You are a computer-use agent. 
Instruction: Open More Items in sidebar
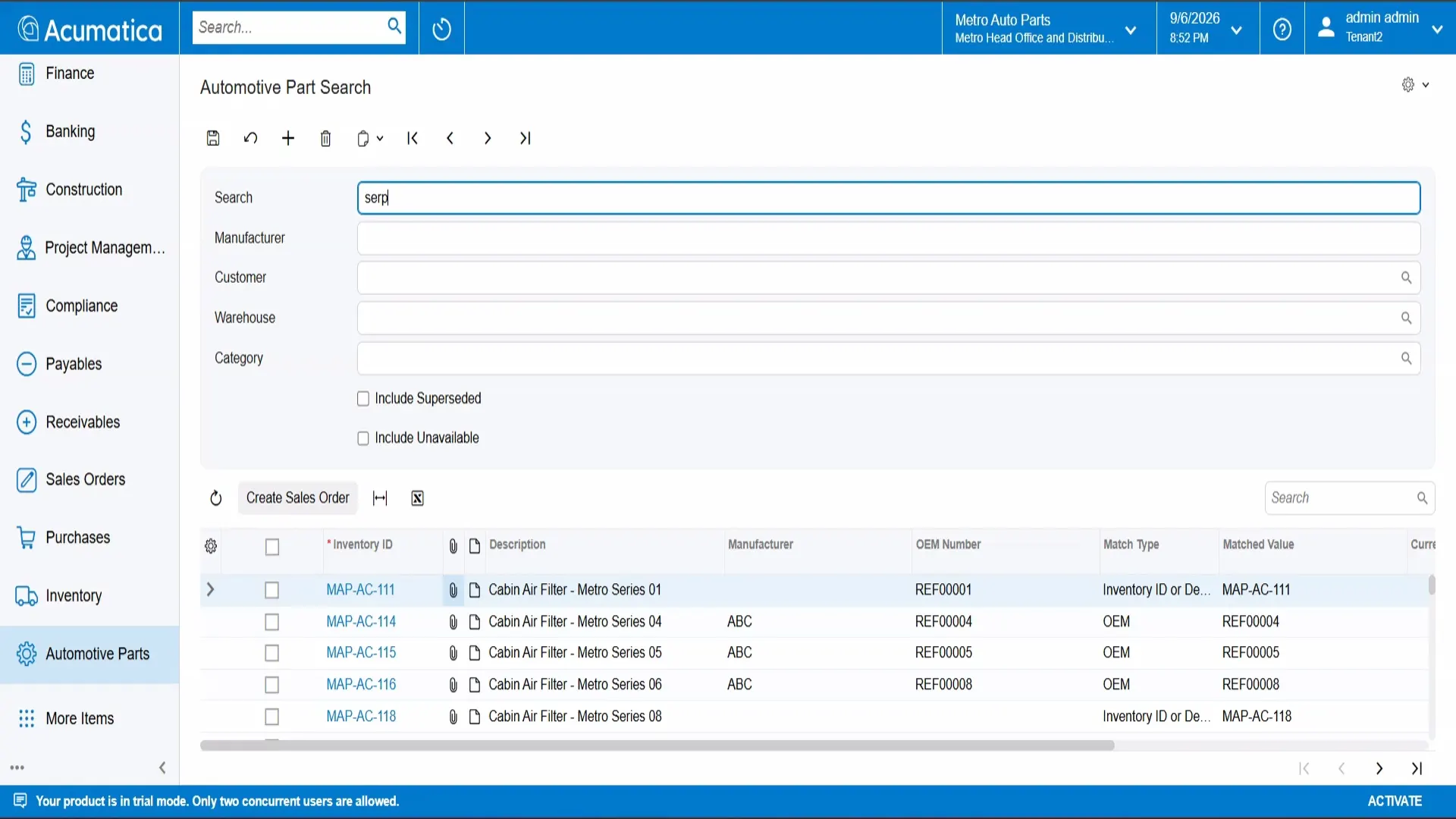89,718
